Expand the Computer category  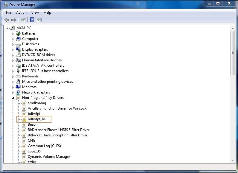pos(13,39)
